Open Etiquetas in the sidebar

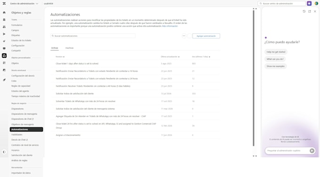coord(16,35)
